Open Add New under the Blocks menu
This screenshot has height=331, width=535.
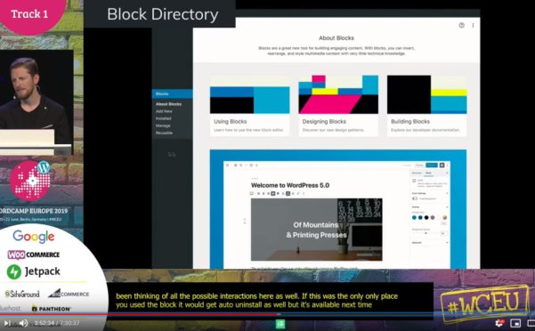click(x=164, y=111)
